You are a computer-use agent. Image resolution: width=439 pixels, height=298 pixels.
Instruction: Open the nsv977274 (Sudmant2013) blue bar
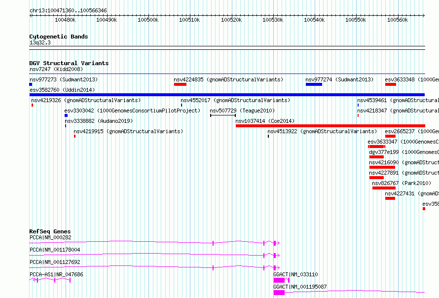point(314,84)
